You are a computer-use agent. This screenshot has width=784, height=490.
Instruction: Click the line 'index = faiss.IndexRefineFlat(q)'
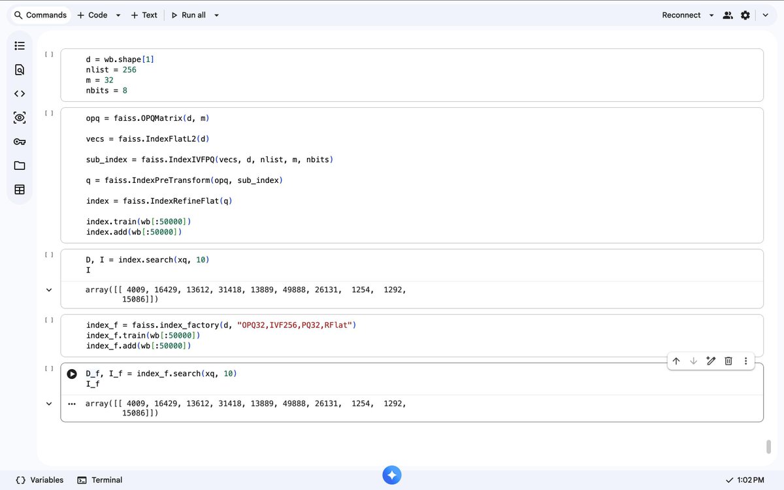tap(159, 201)
